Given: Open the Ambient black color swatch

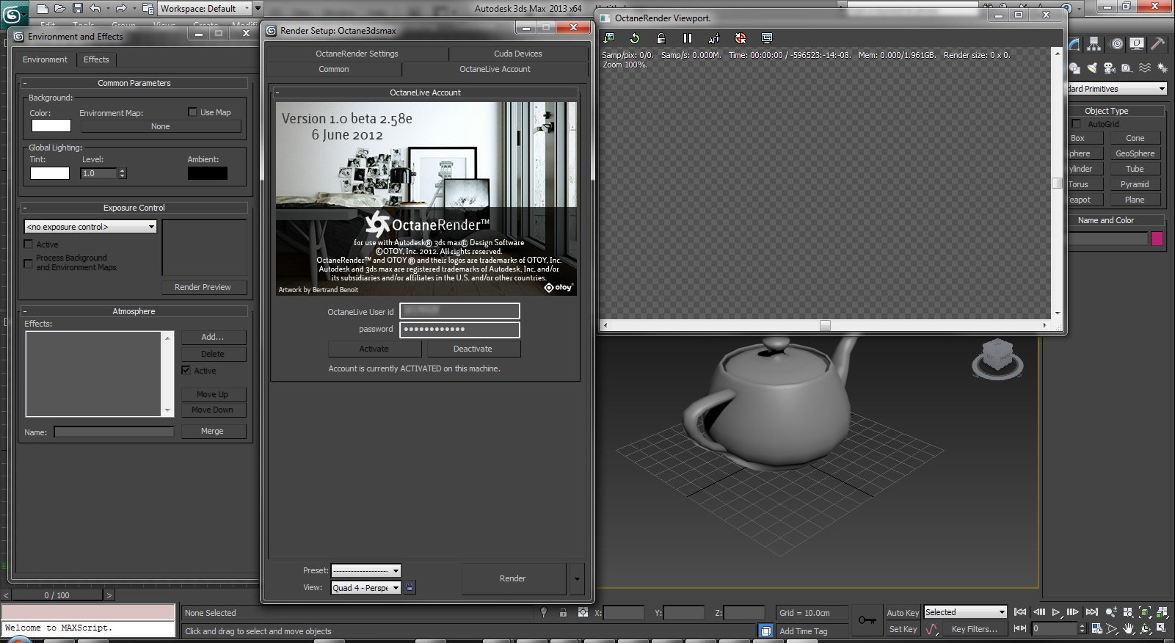Looking at the screenshot, I should 208,173.
